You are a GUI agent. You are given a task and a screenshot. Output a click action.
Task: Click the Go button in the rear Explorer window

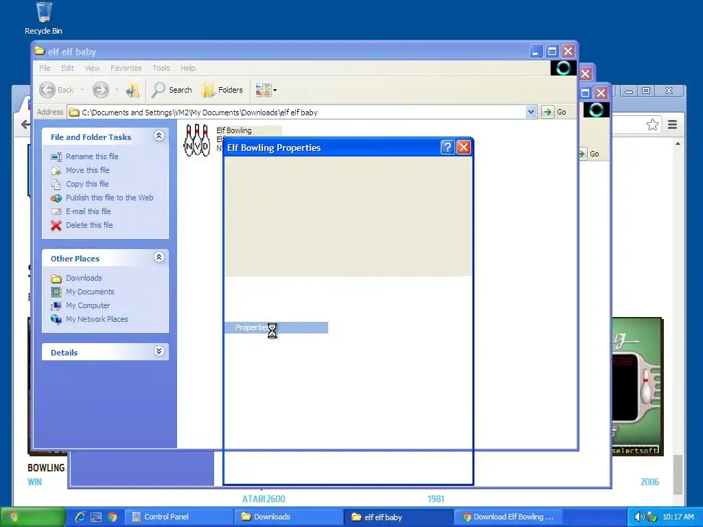[x=590, y=154]
